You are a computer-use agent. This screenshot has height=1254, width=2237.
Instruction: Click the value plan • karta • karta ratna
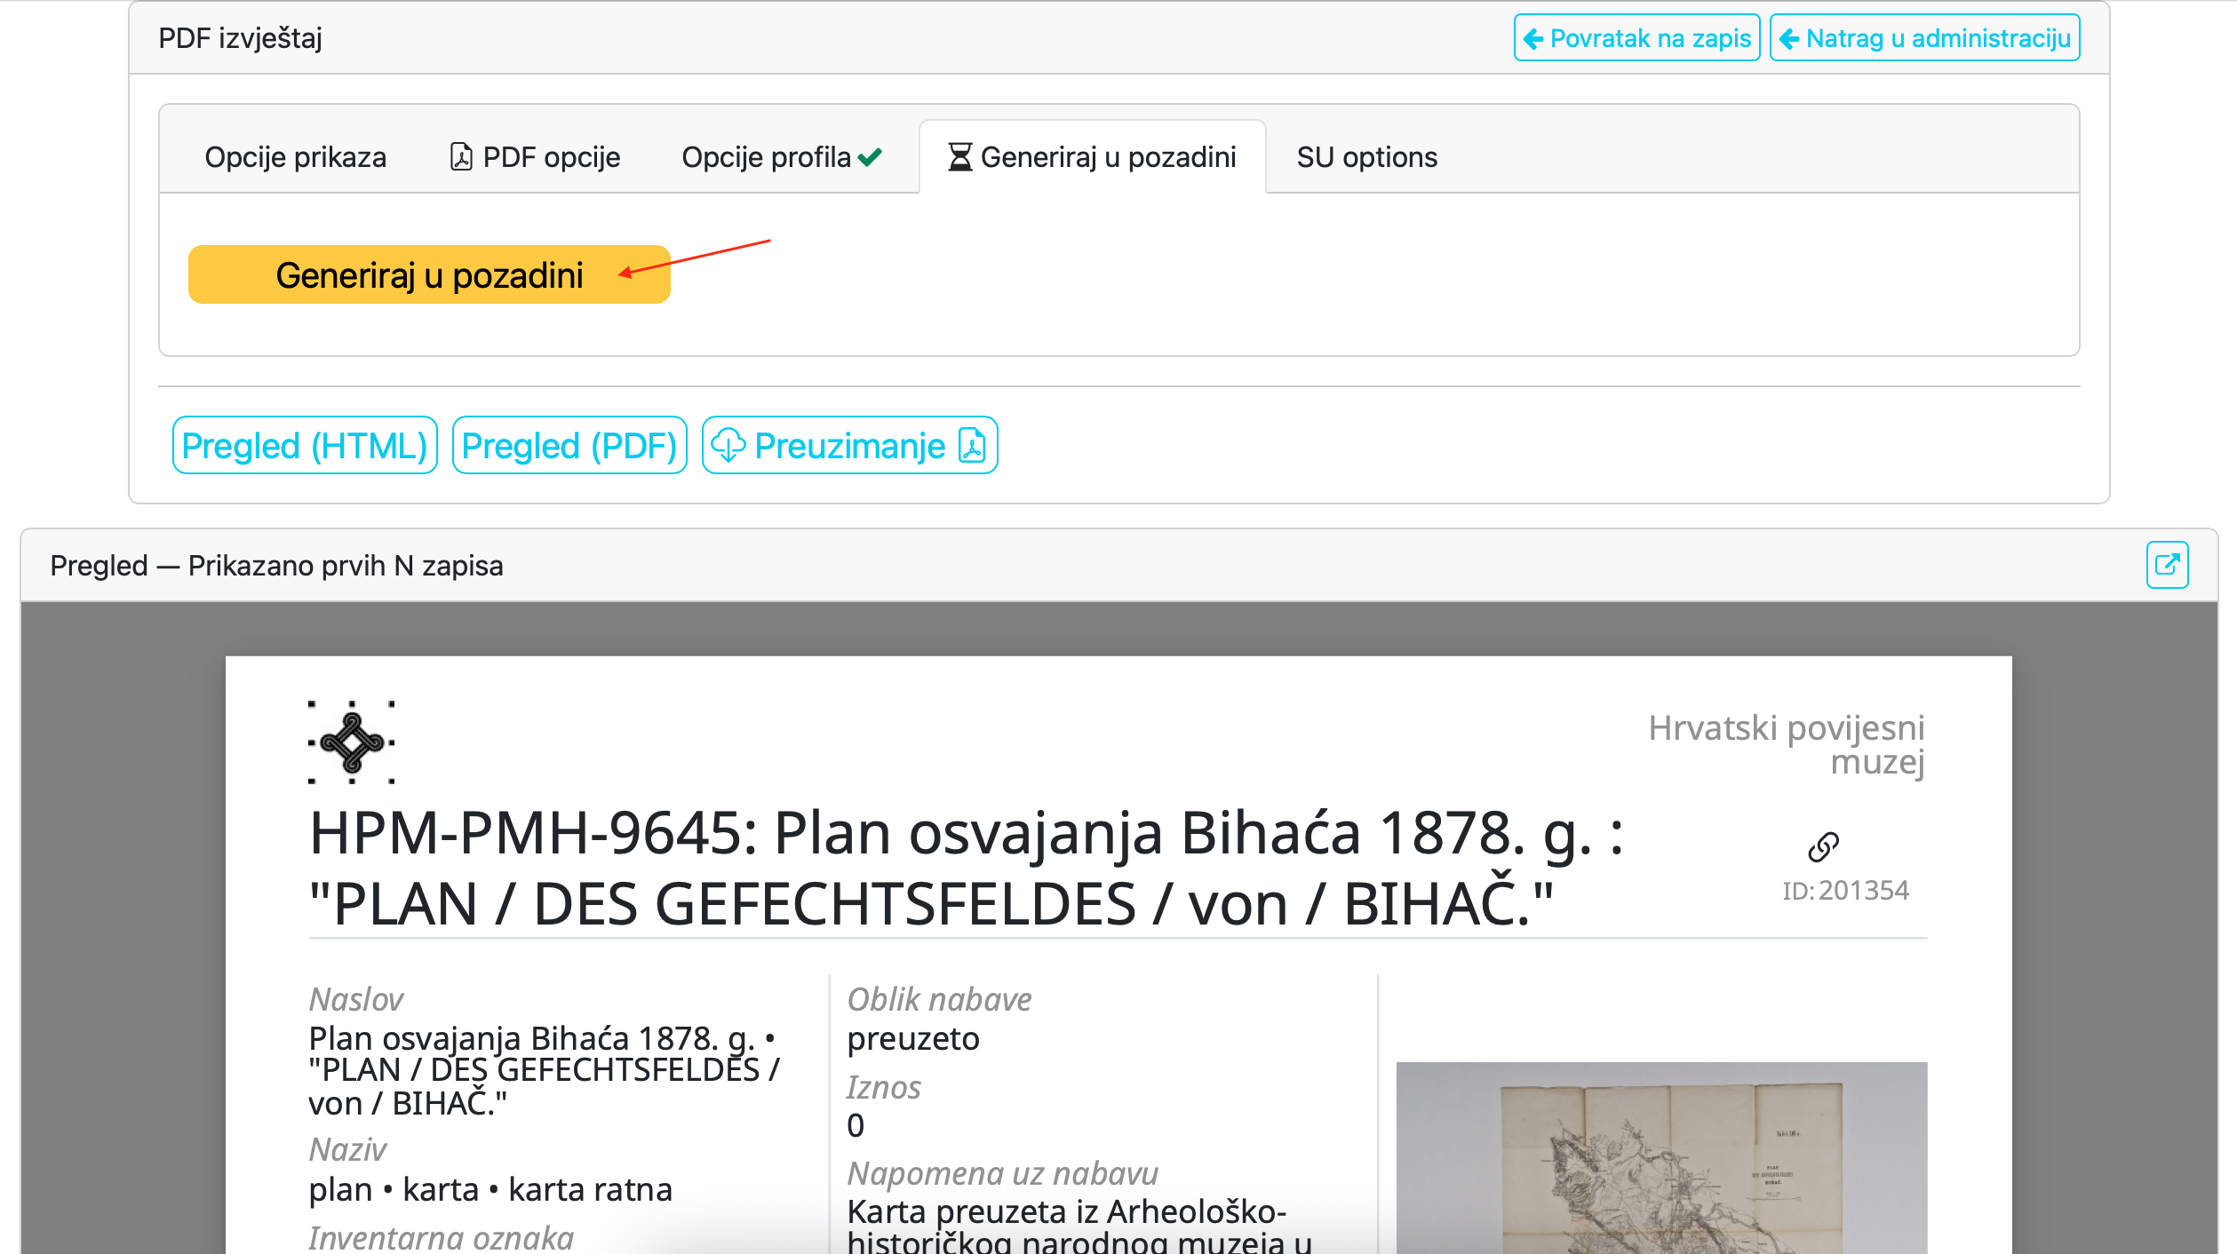[490, 1189]
